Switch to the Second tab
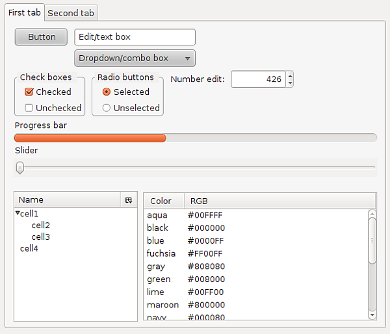The height and width of the screenshot is (334, 390). pyautogui.click(x=71, y=13)
